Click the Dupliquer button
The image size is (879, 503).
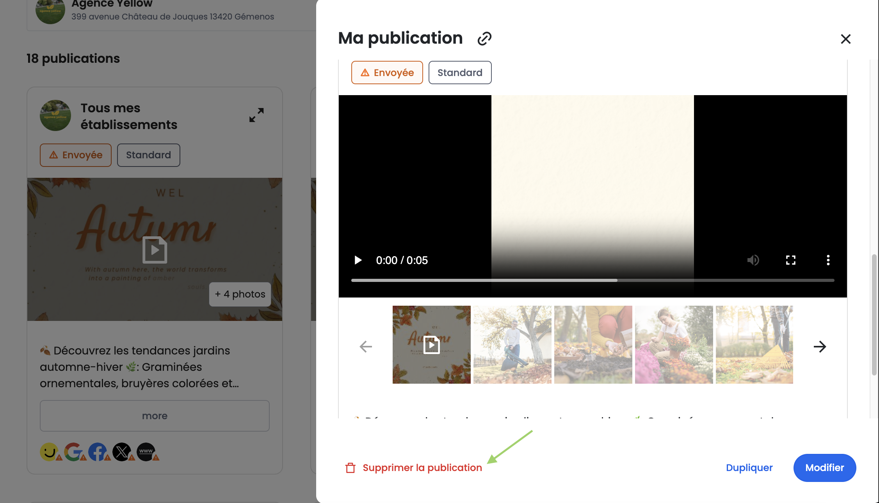point(749,468)
